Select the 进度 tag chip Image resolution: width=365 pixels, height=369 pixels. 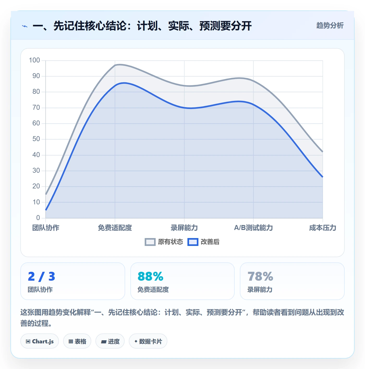point(110,341)
